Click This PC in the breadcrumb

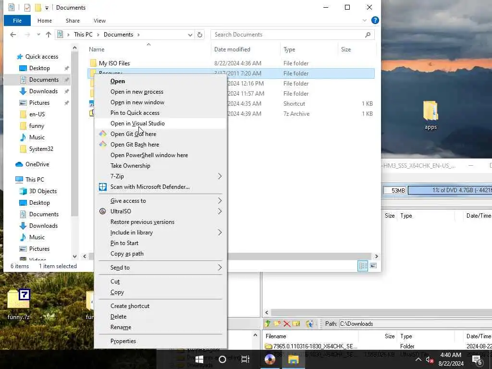83,35
